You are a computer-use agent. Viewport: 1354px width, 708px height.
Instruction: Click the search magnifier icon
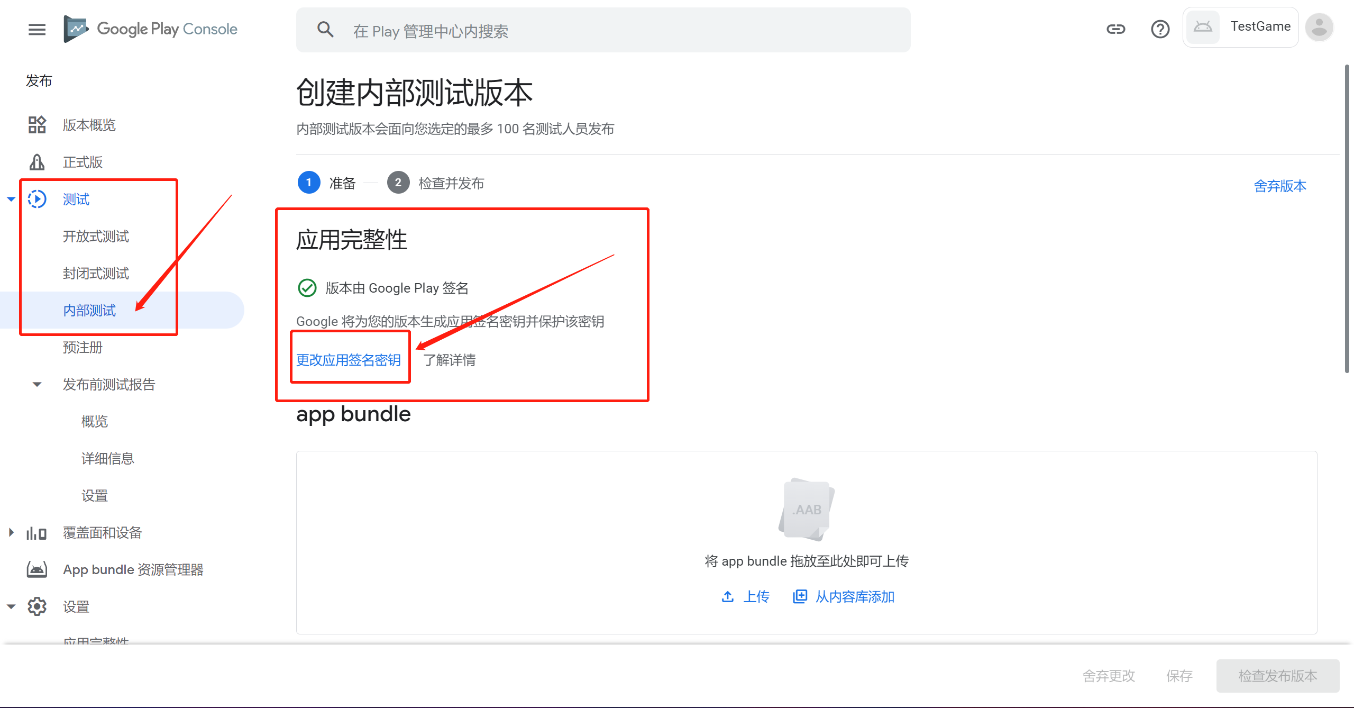pyautogui.click(x=325, y=30)
